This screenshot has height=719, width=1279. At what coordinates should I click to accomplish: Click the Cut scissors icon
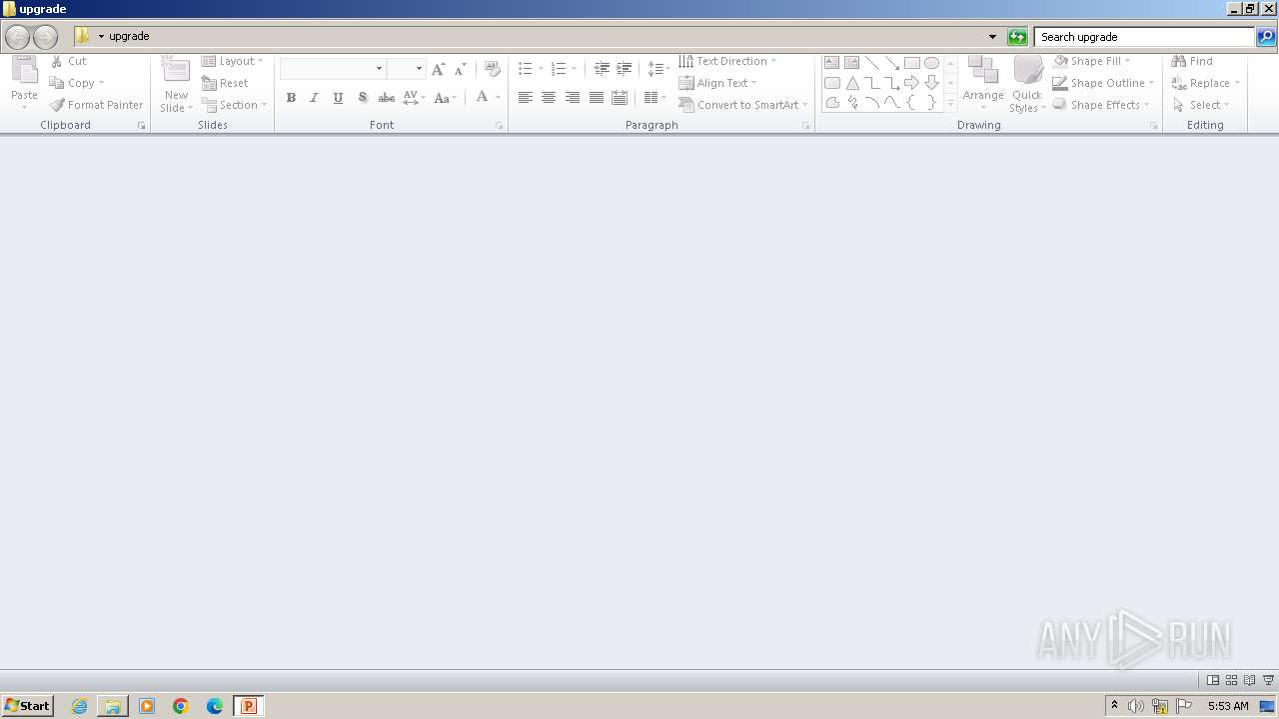57,61
